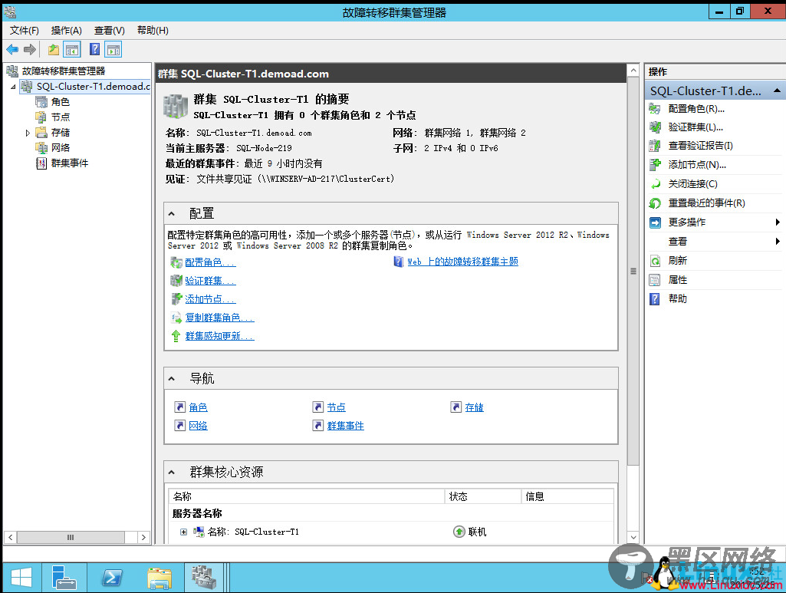The image size is (786, 593).
Task: Click 群集感知更新... link
Action: (219, 336)
